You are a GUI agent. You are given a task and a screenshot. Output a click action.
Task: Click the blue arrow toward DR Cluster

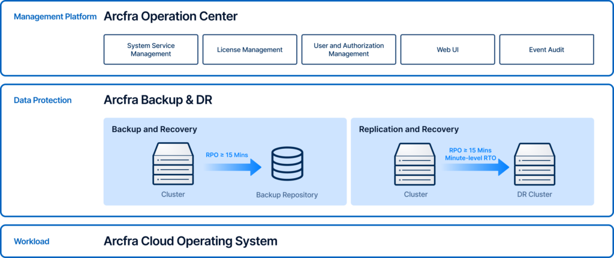[x=472, y=169]
